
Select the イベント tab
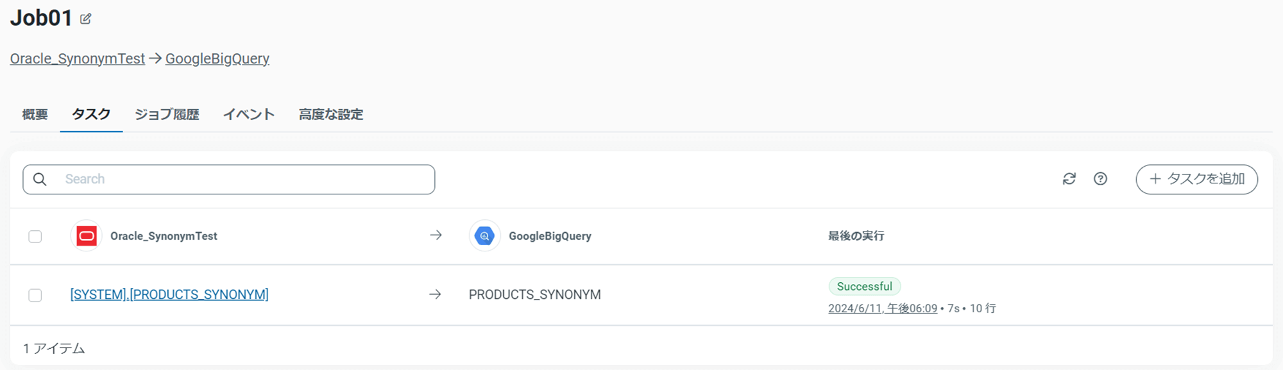point(249,115)
